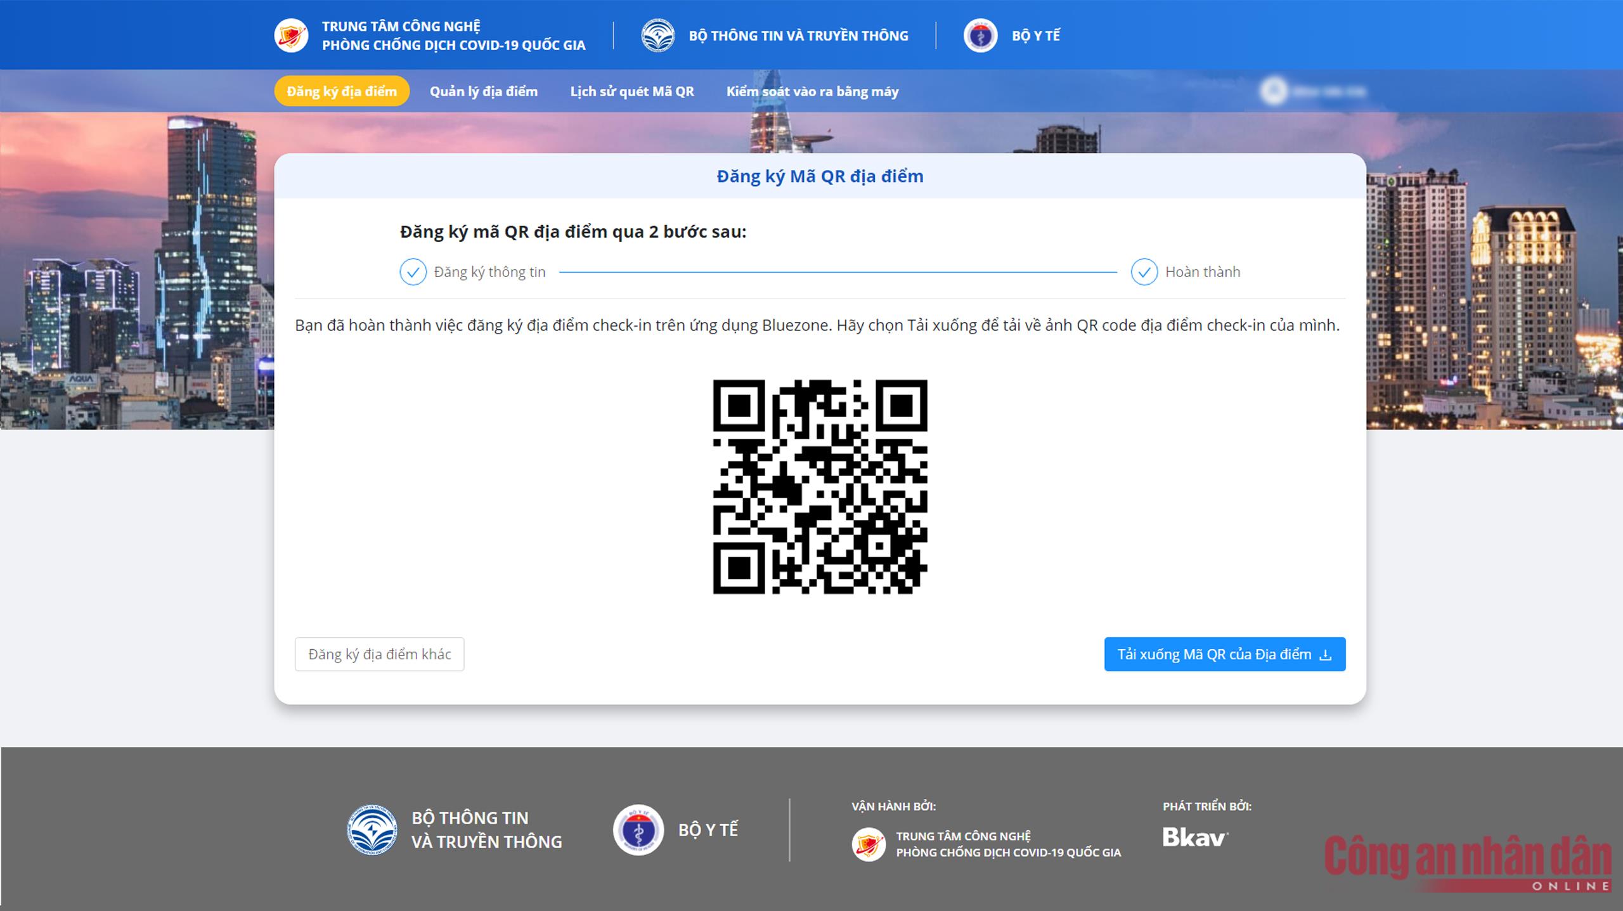Click the heading about 2 registration steps
This screenshot has height=911, width=1623.
point(573,232)
